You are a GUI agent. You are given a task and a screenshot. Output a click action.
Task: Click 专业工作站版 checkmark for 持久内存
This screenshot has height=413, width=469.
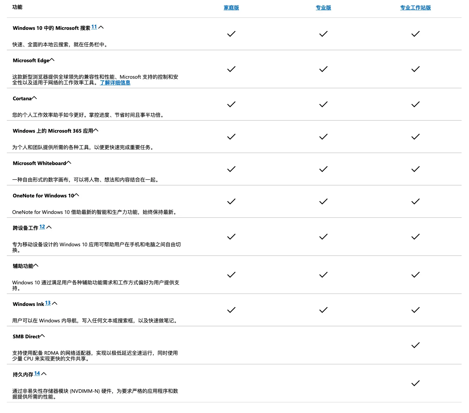click(x=415, y=383)
